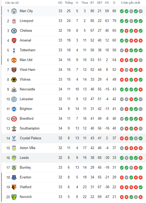Open the Watford crest icon
This screenshot has height=203, width=146.
pos(14,187)
